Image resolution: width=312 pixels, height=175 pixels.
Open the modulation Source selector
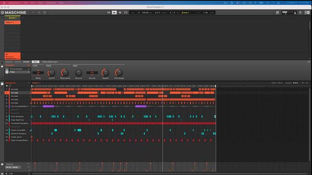92,72
